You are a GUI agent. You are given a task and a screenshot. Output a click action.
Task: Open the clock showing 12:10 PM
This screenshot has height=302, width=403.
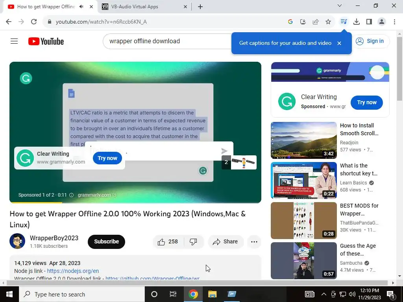point(370,294)
